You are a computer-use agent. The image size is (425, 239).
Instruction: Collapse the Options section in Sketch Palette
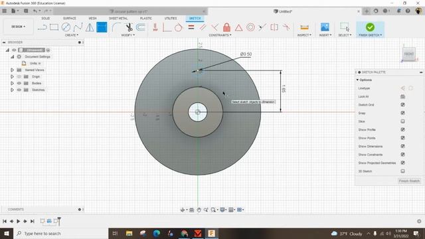pos(357,80)
